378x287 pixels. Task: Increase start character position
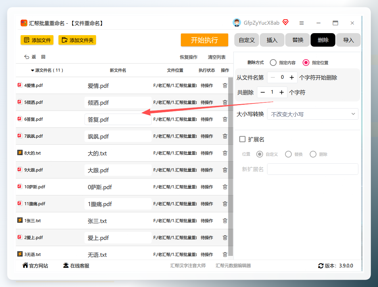[292, 77]
